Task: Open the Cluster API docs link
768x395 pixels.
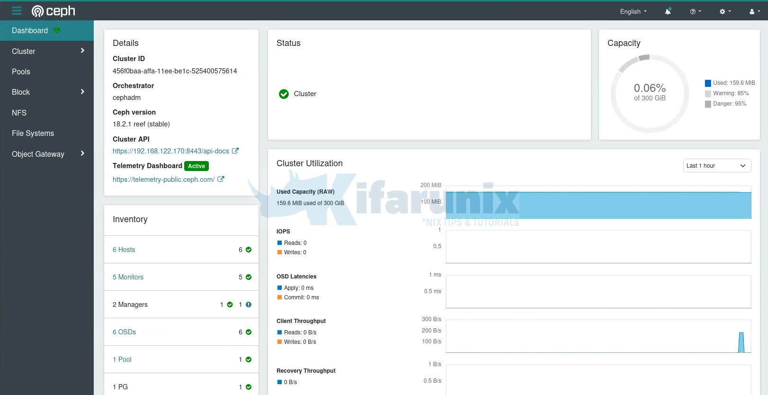Action: (171, 151)
